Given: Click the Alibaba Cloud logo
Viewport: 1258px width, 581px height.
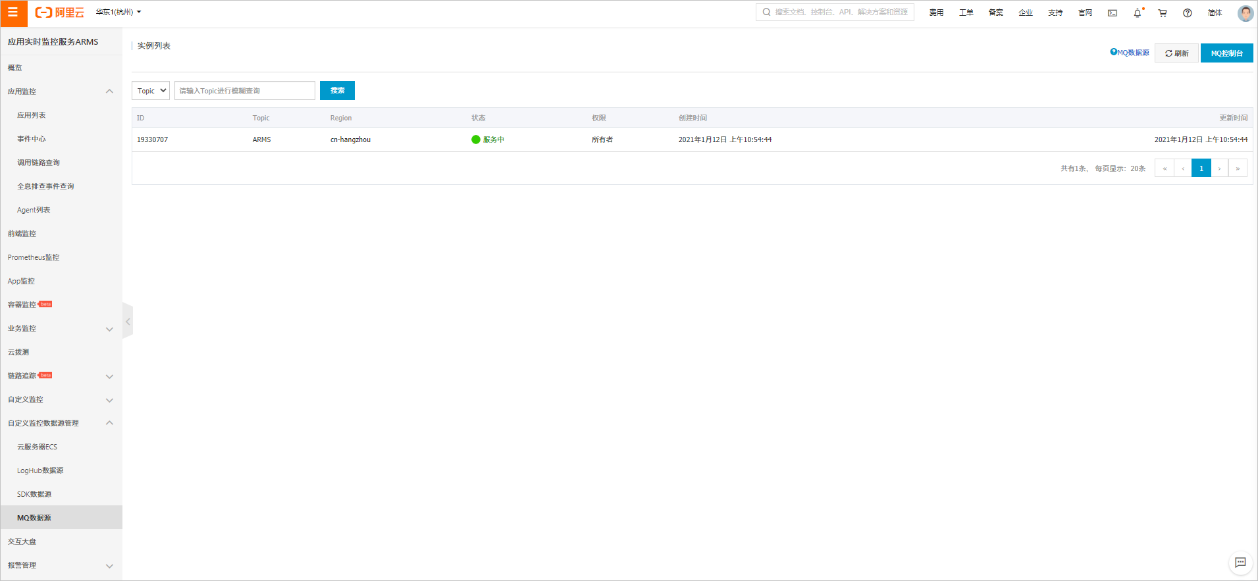Looking at the screenshot, I should tap(60, 13).
